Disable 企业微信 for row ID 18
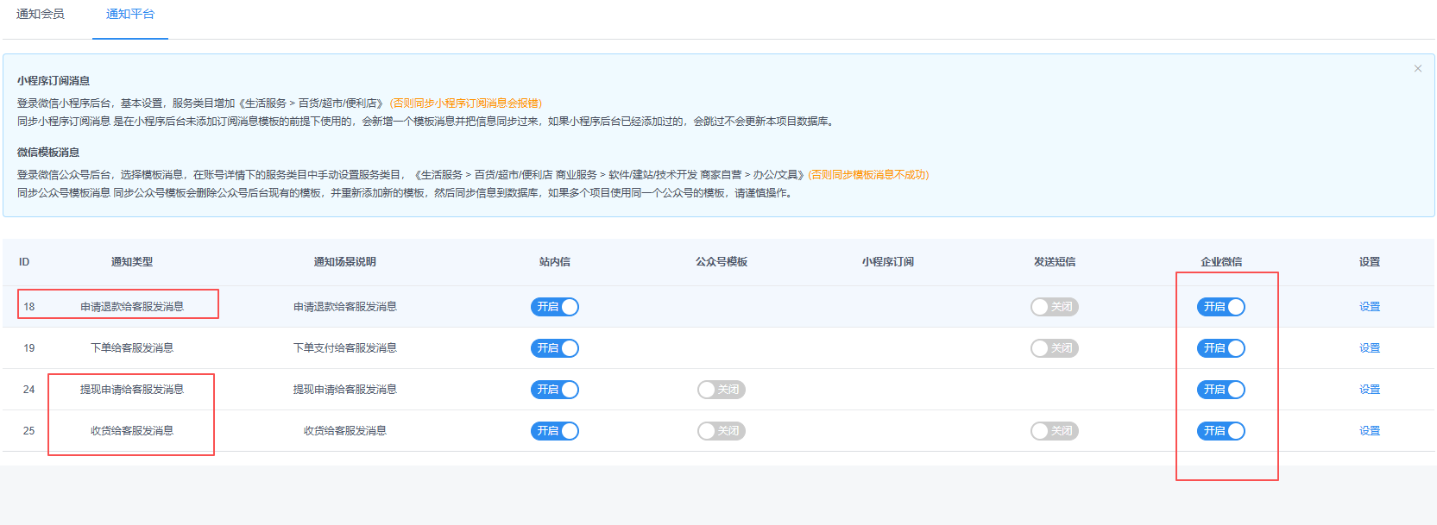Screen dimensions: 1437x525 tap(1220, 307)
